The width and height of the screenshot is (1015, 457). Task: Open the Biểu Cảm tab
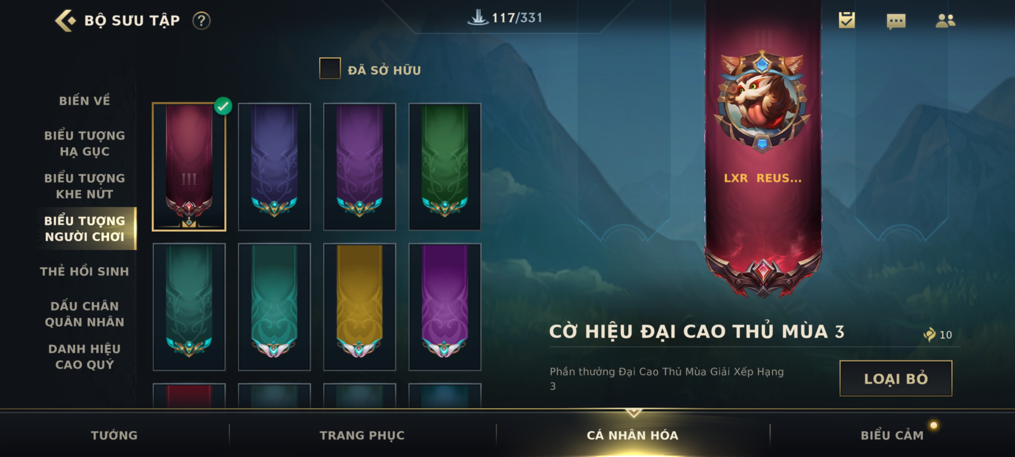point(892,435)
